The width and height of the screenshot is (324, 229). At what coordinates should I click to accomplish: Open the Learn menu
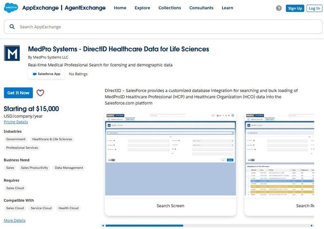(227, 8)
